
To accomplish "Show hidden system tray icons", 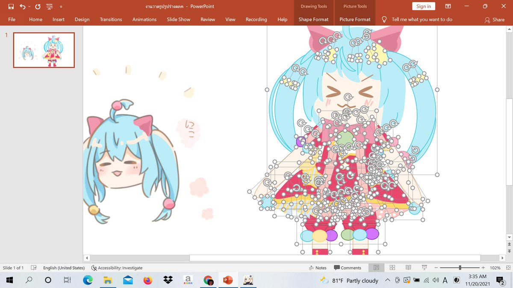I will (x=387, y=280).
